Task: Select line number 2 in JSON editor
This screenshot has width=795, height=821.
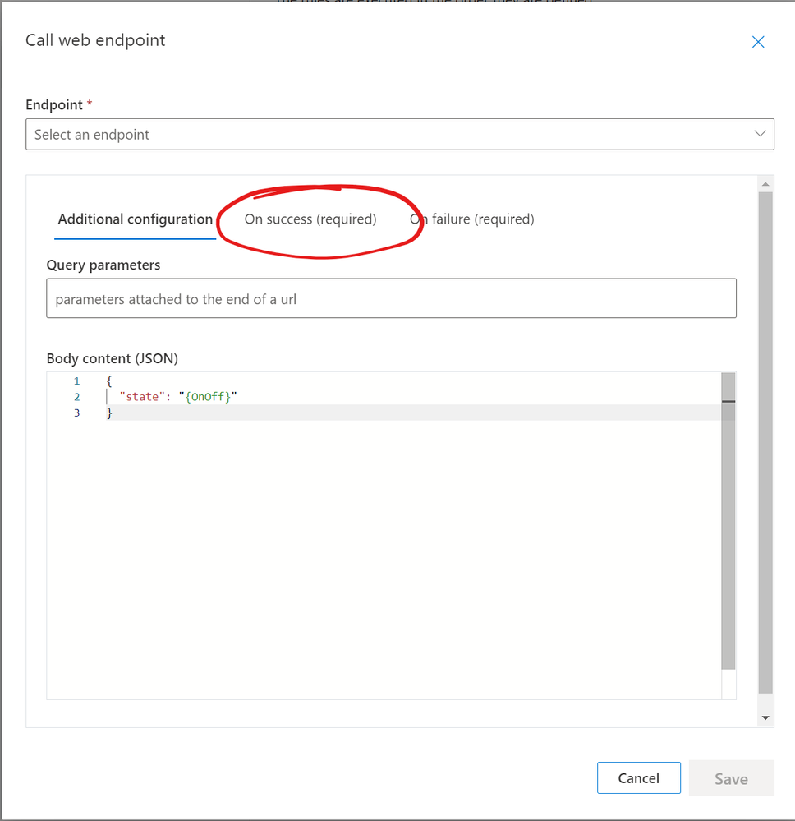Action: (76, 397)
